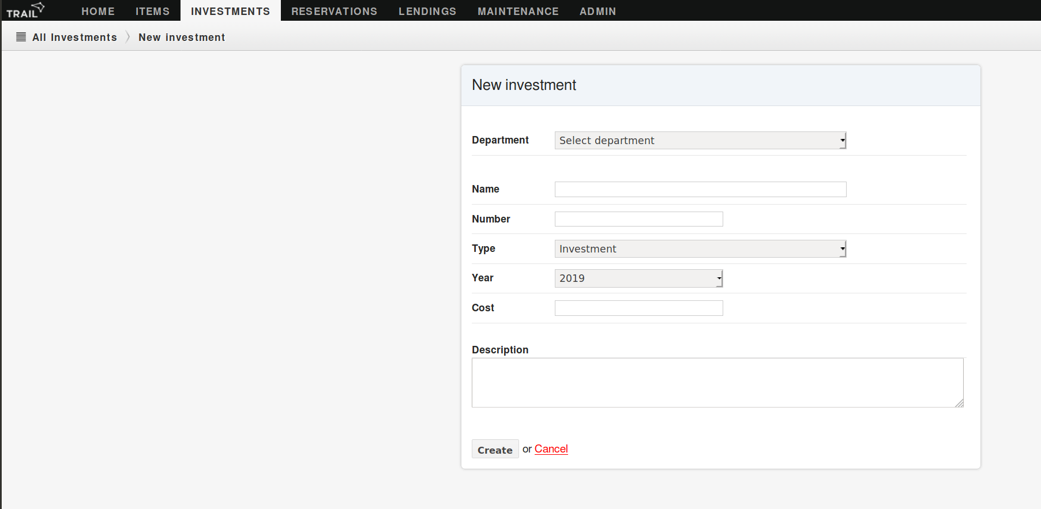The image size is (1041, 509).
Task: Click the Department field label
Action: pos(500,140)
